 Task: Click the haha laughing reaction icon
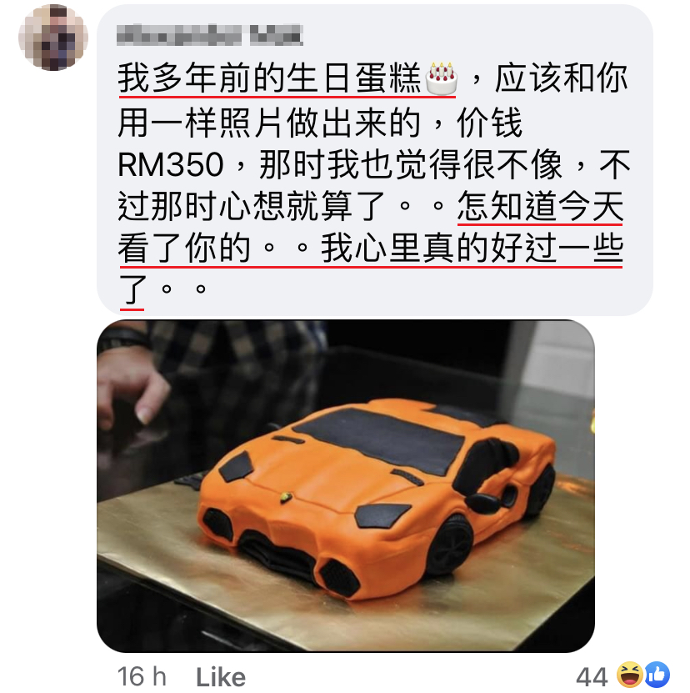coord(629,675)
